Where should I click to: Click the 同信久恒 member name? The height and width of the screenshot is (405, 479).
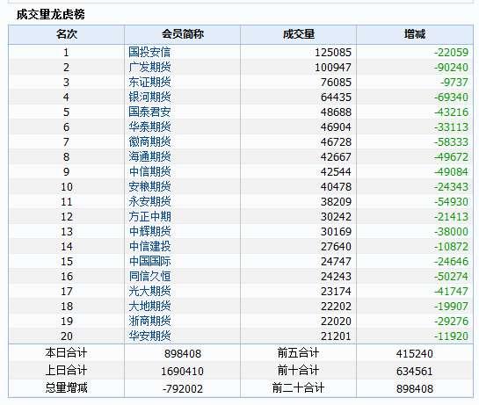click(149, 277)
